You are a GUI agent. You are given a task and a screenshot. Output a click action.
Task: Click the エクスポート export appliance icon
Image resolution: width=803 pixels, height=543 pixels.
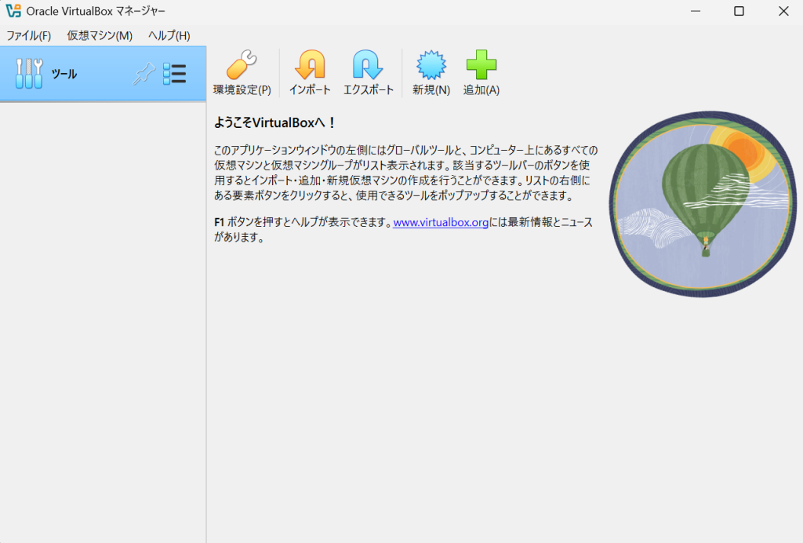pyautogui.click(x=368, y=73)
